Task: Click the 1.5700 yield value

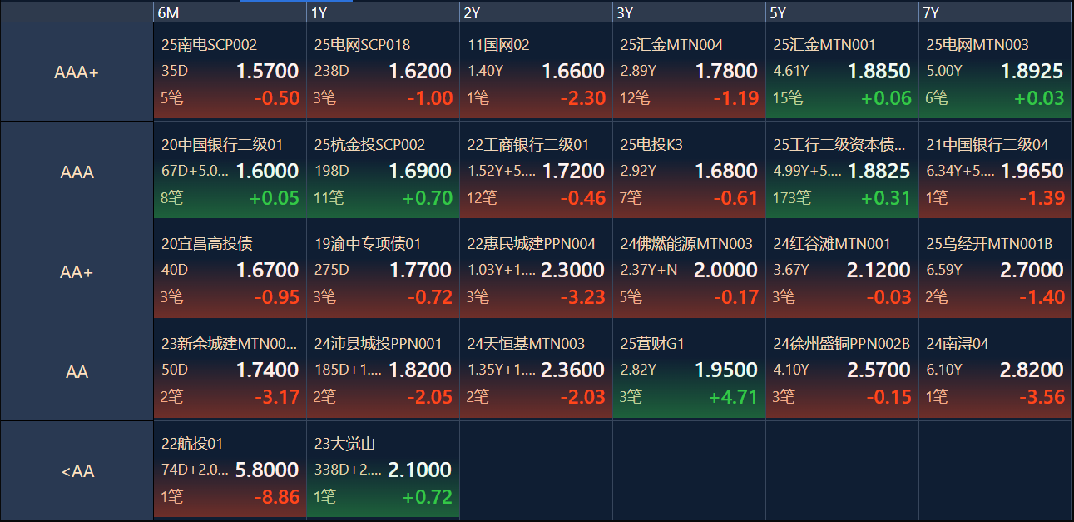Action: tap(267, 72)
